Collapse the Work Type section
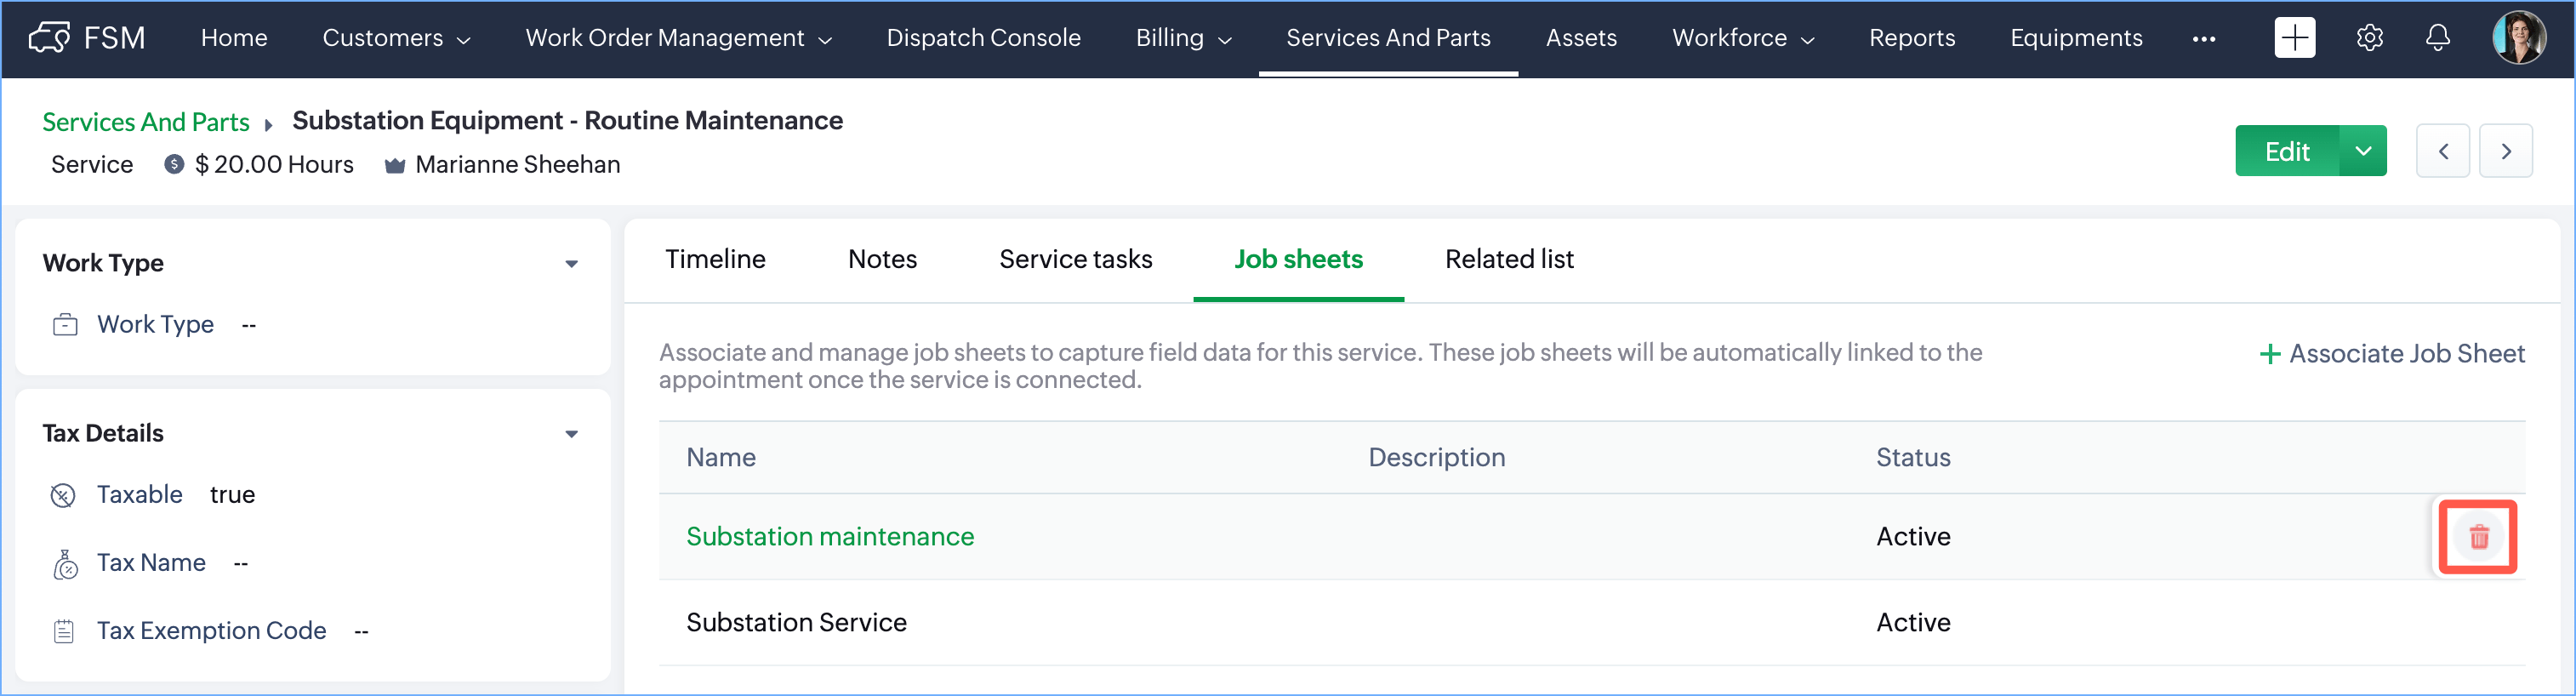 [x=571, y=264]
